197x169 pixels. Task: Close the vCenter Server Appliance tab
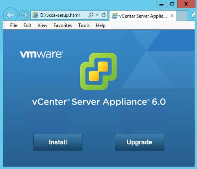point(172,16)
